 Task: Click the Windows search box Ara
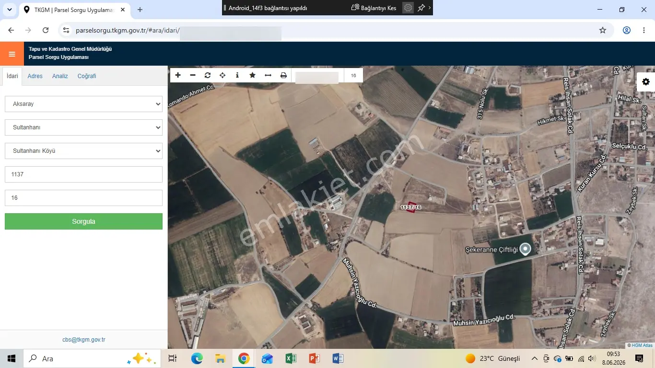pos(91,358)
